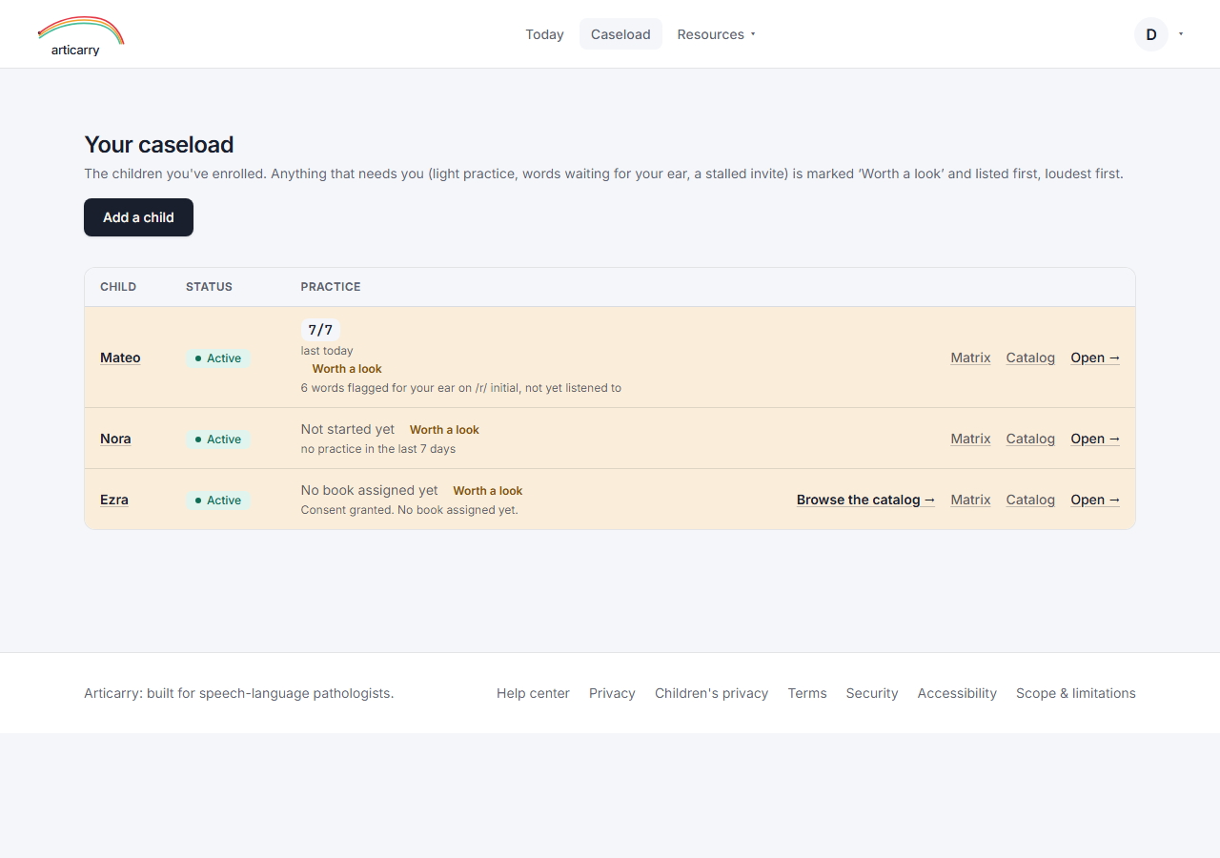The image size is (1220, 858).
Task: Click the articarry rainbow logo
Action: point(81,35)
